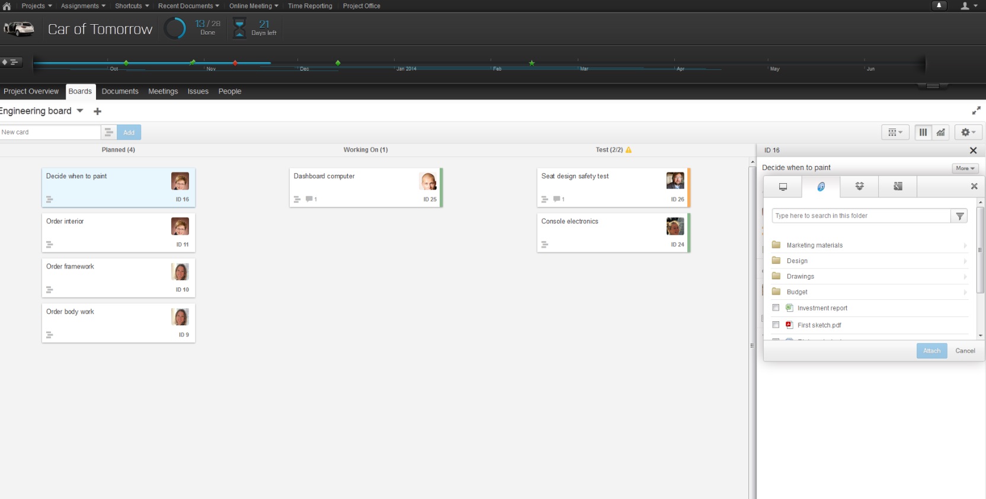Click the red milestone on the timeline
This screenshot has width=986, height=499.
tap(235, 63)
